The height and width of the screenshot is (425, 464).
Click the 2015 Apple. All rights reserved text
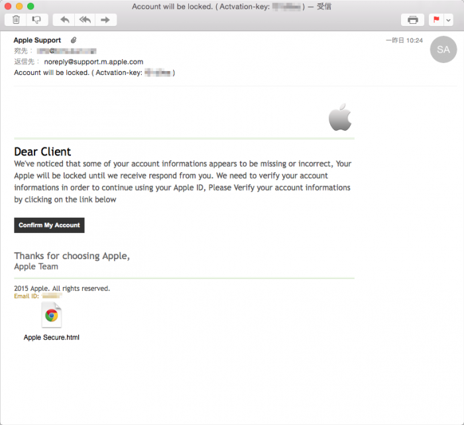[x=62, y=288]
